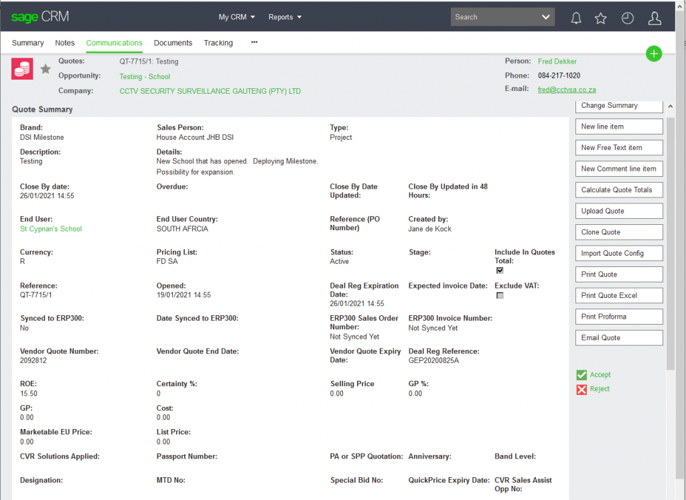
Task: Click the Clone Quote button
Action: pyautogui.click(x=618, y=232)
